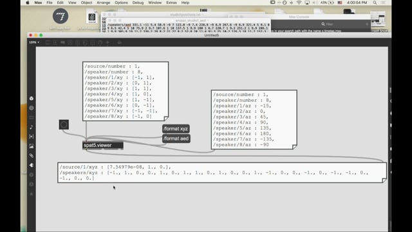Viewport: 412px width, 232px height.
Task: Open the patcher zoom percentage dropdown
Action: [34, 43]
